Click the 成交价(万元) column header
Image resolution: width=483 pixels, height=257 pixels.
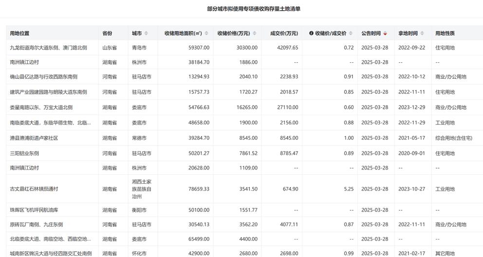tap(284, 34)
